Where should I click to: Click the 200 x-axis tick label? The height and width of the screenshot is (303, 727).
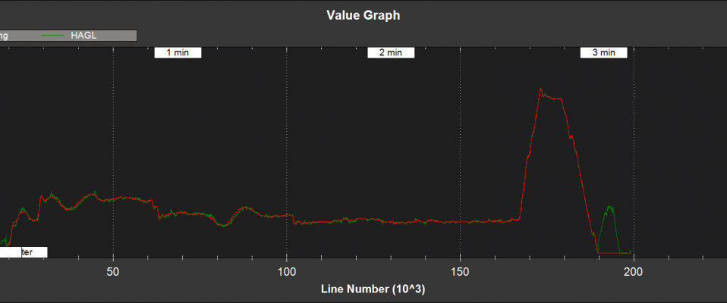point(633,270)
